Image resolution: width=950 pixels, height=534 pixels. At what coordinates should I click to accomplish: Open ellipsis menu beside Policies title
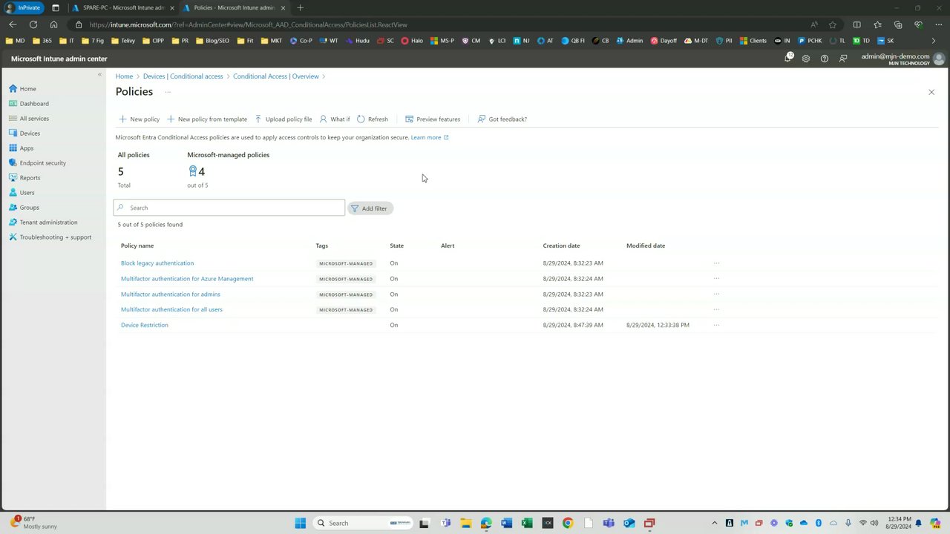pos(168,92)
